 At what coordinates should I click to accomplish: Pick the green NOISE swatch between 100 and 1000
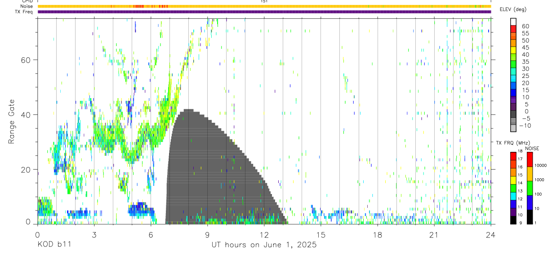pos(530,188)
